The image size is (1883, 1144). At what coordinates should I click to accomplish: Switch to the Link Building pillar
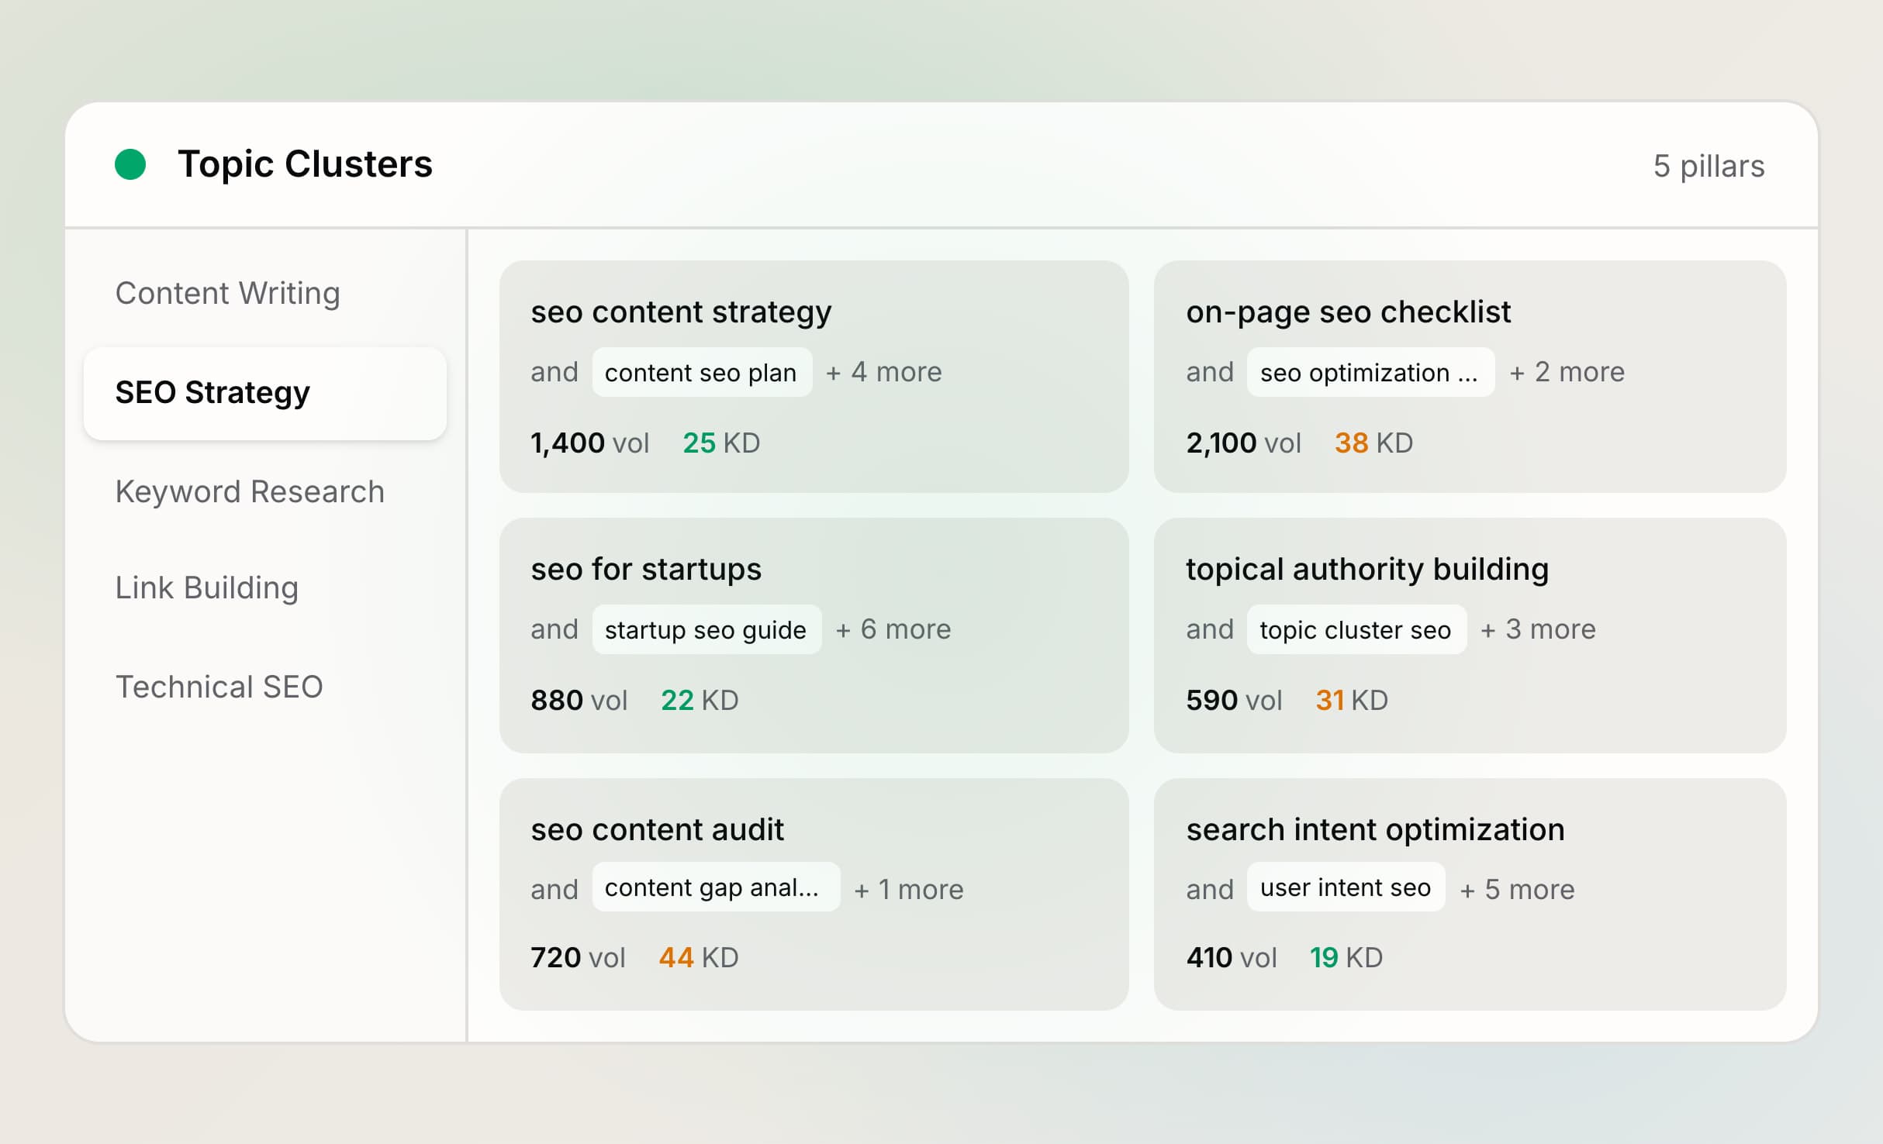point(207,588)
